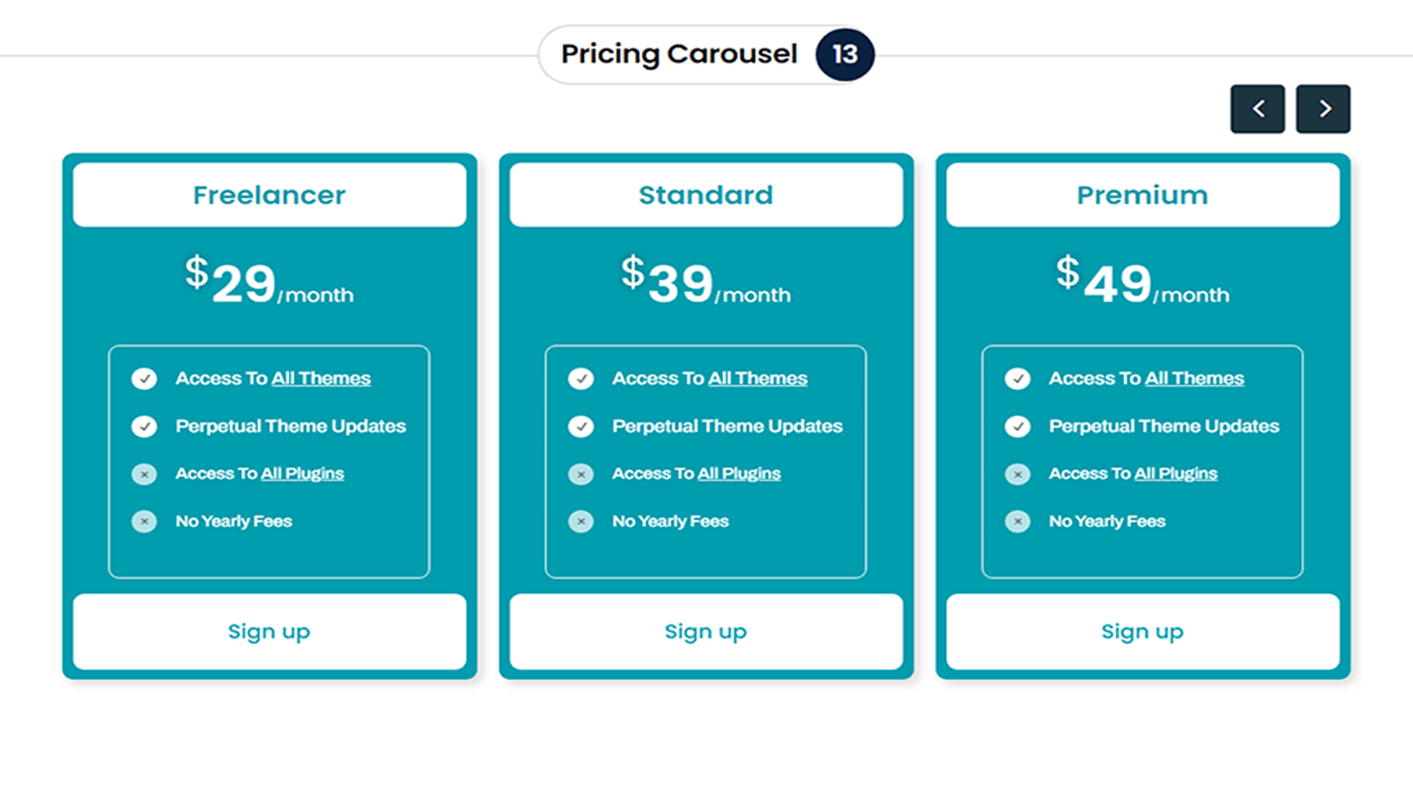Click the next carousel arrow button
Screen dimensions: 1413x789
pyautogui.click(x=1323, y=109)
